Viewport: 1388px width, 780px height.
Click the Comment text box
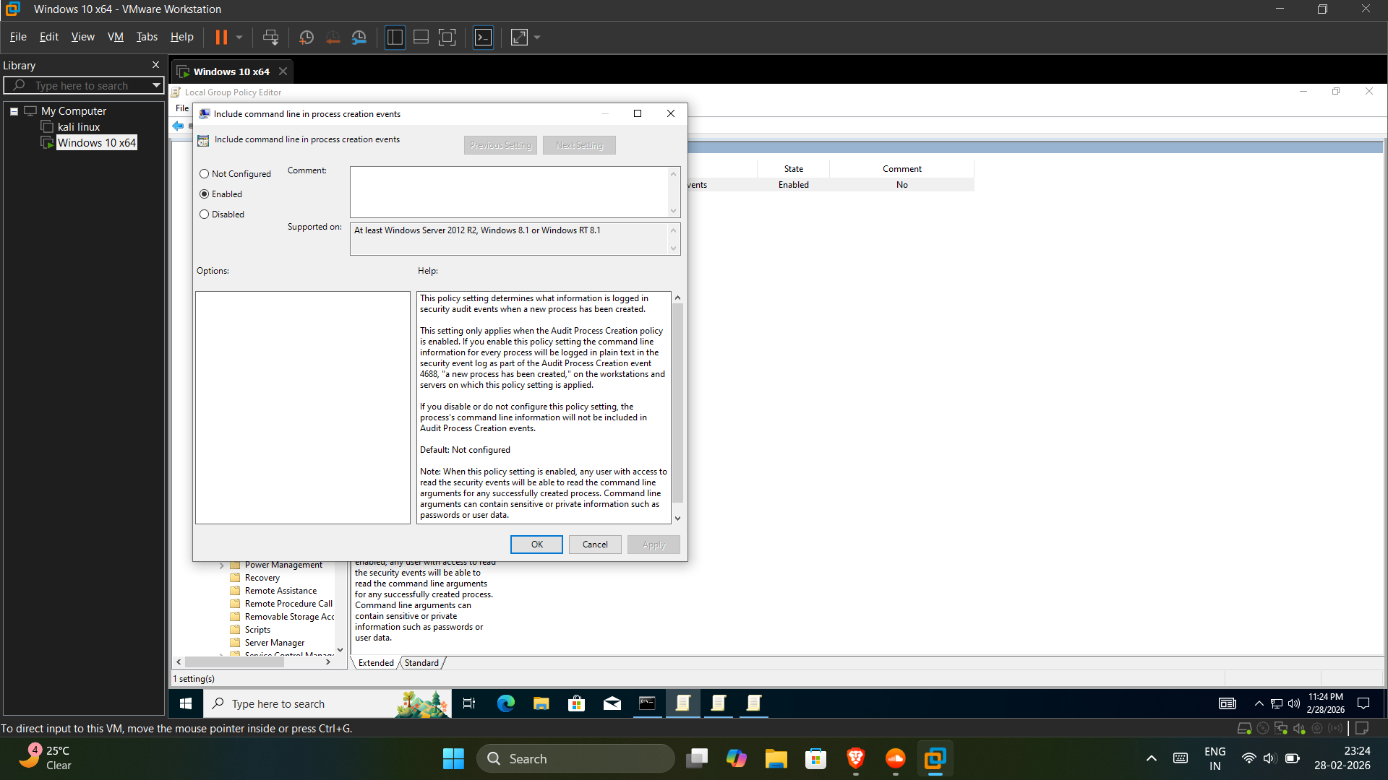(510, 192)
